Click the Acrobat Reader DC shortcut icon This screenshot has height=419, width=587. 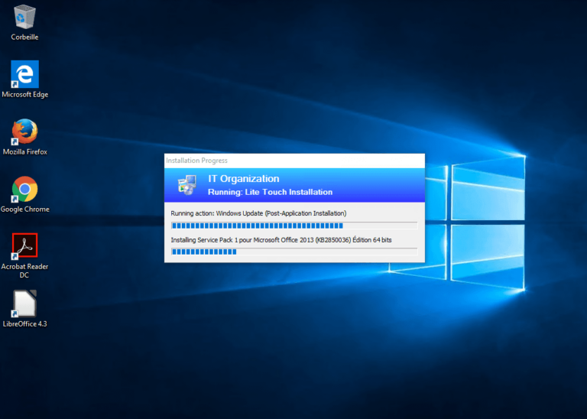click(x=24, y=245)
